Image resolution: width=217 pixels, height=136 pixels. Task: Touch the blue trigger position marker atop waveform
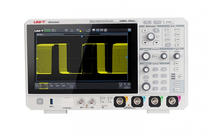pos(82,36)
